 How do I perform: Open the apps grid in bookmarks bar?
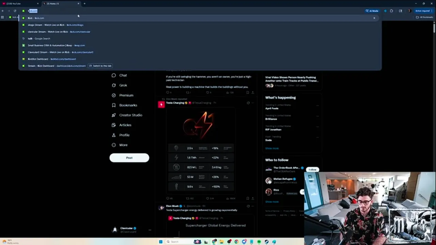(2, 17)
